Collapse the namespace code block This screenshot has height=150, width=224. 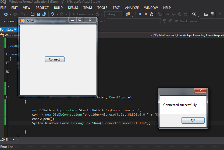click(x=8, y=54)
